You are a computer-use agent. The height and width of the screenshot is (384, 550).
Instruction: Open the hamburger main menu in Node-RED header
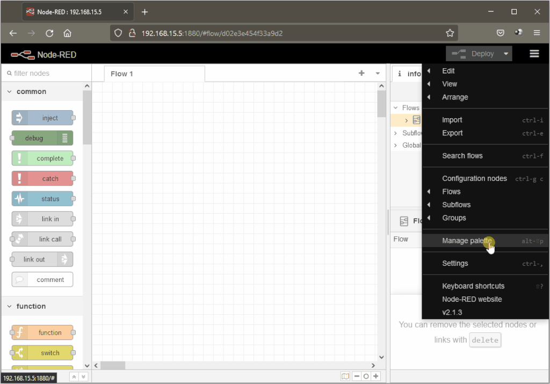pyautogui.click(x=534, y=54)
